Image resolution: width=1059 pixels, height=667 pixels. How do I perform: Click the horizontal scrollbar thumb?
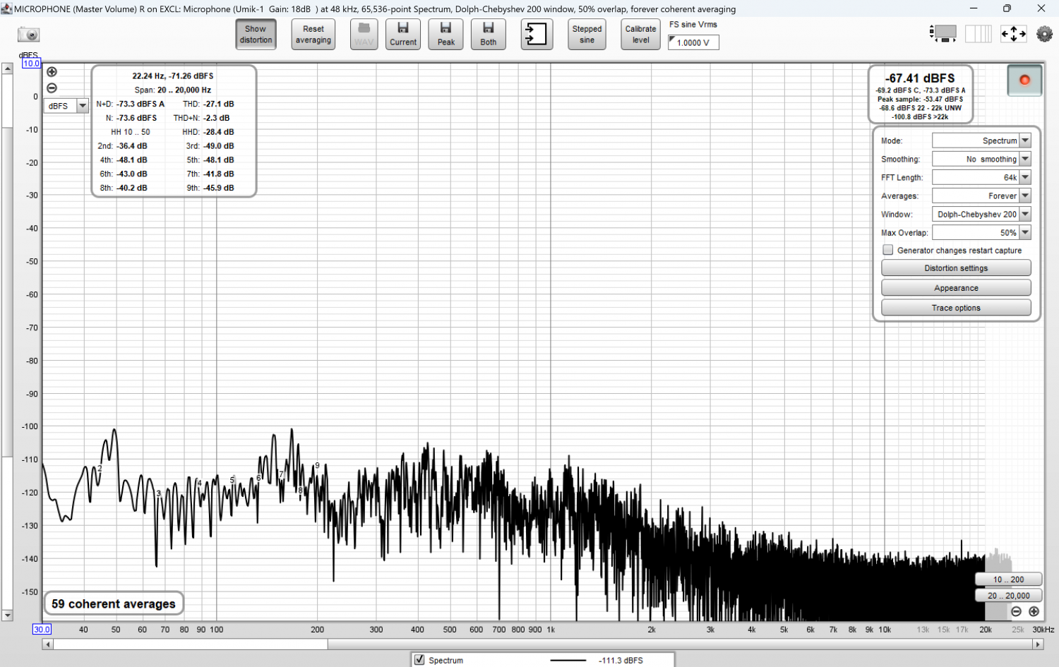coord(191,644)
